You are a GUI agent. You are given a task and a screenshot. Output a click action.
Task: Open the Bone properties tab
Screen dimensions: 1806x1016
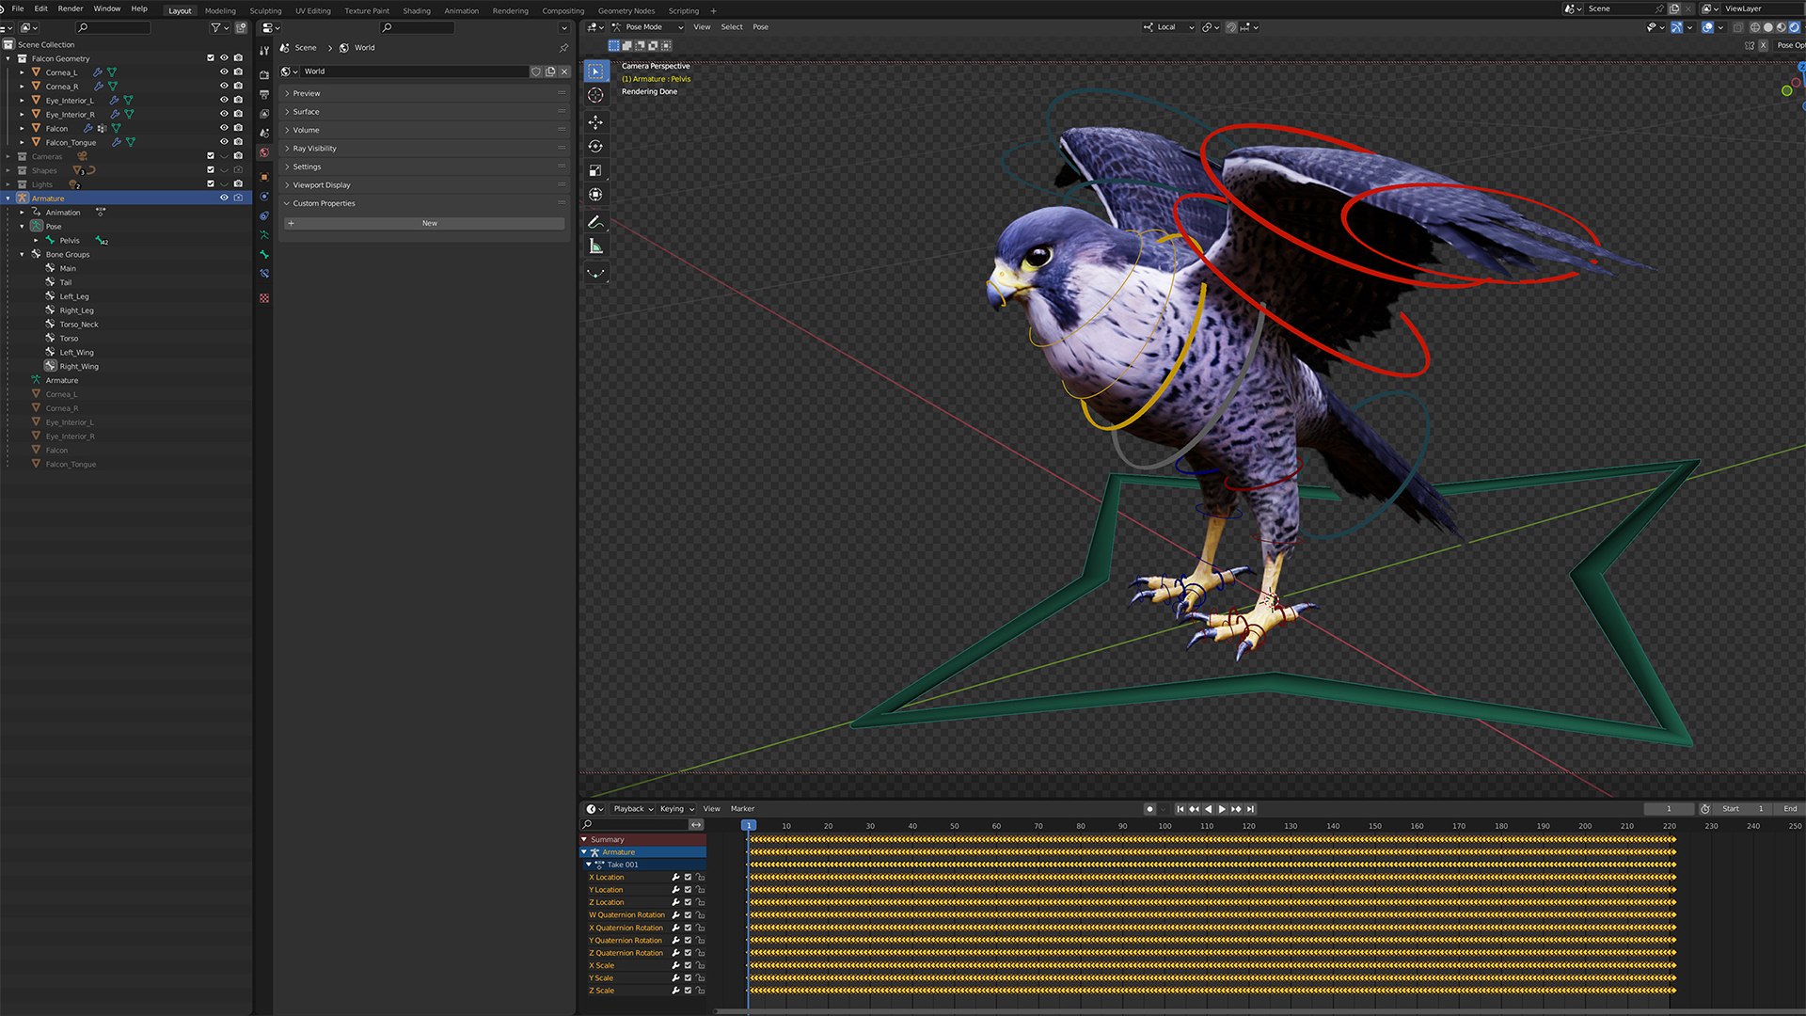click(x=264, y=255)
